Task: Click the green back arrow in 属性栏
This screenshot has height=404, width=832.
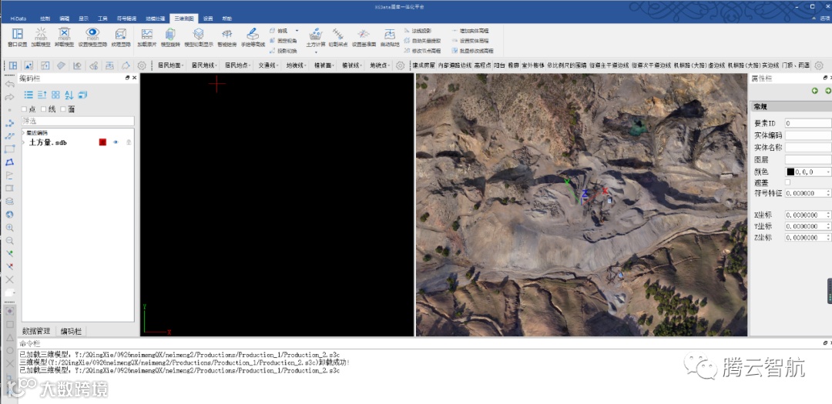Action: (x=815, y=92)
